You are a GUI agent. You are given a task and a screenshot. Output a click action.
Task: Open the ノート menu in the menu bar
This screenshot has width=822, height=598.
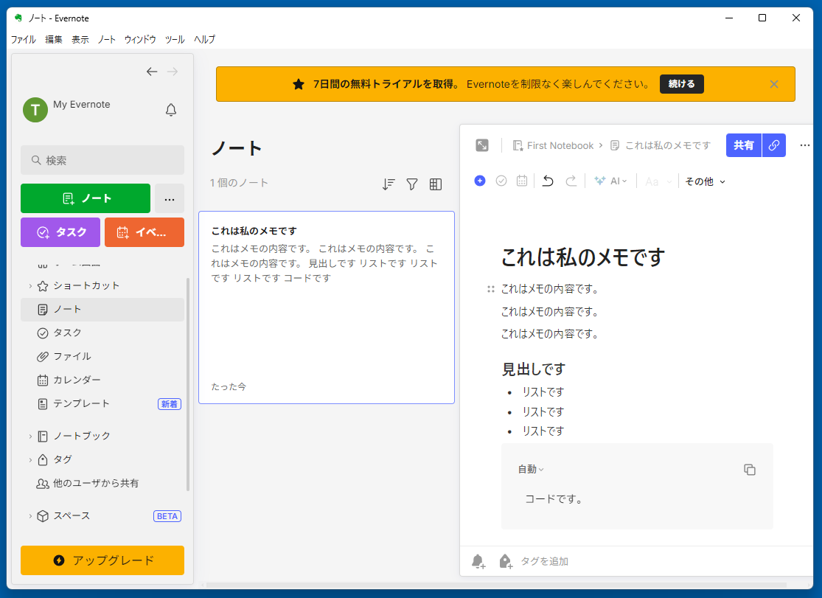106,39
